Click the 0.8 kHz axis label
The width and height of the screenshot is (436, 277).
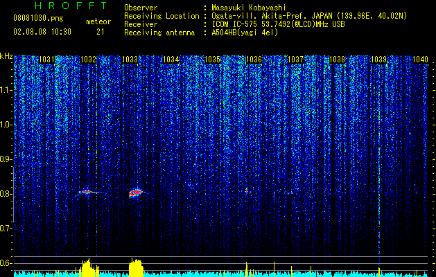click(x=5, y=194)
